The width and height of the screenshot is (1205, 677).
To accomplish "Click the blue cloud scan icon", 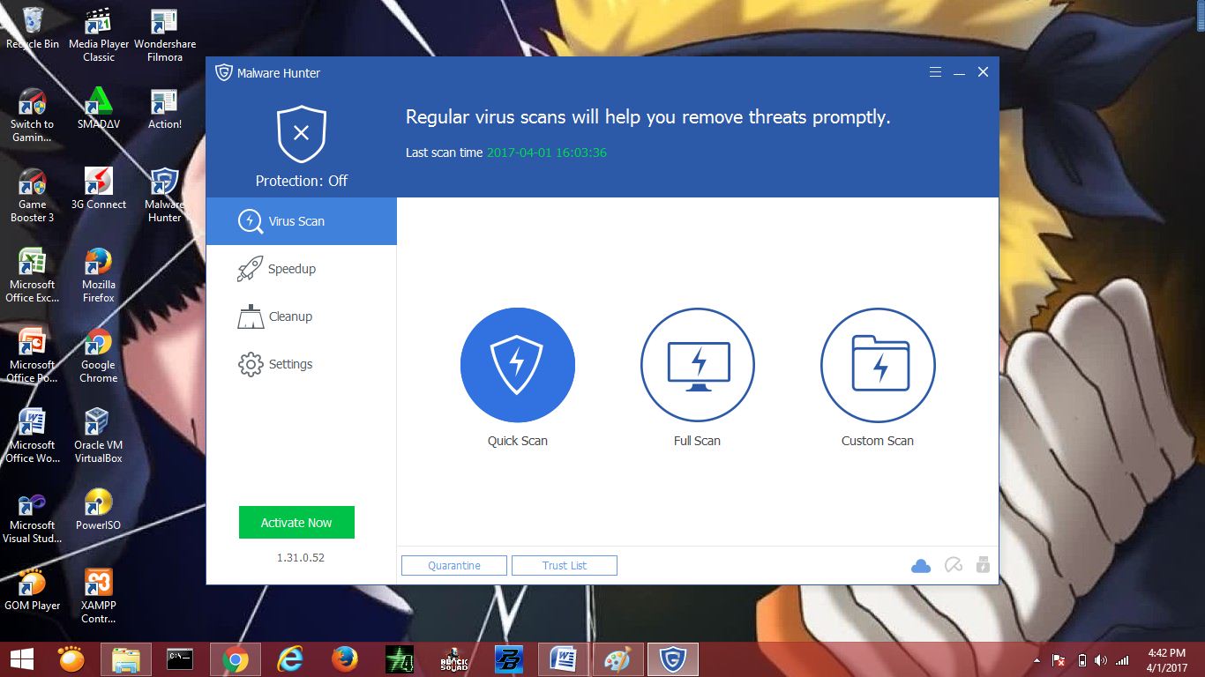I will click(921, 565).
